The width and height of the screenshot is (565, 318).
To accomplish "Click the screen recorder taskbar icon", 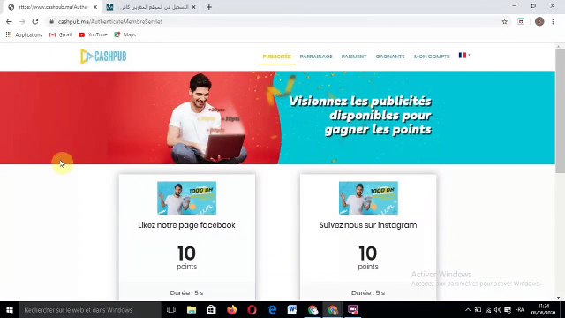I will [353, 310].
